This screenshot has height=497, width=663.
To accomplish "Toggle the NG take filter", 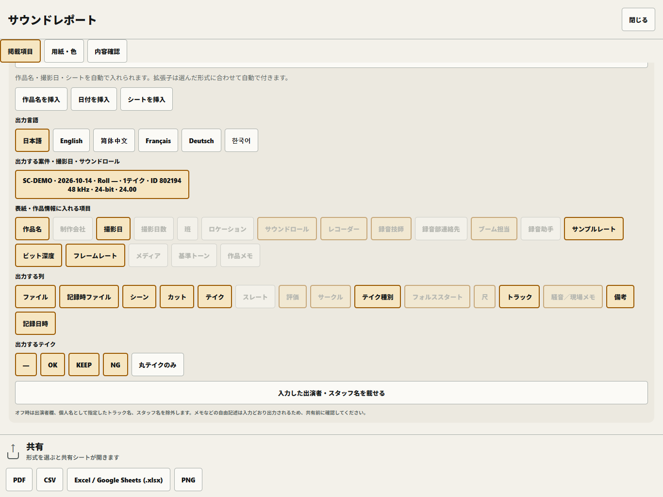I will 116,364.
